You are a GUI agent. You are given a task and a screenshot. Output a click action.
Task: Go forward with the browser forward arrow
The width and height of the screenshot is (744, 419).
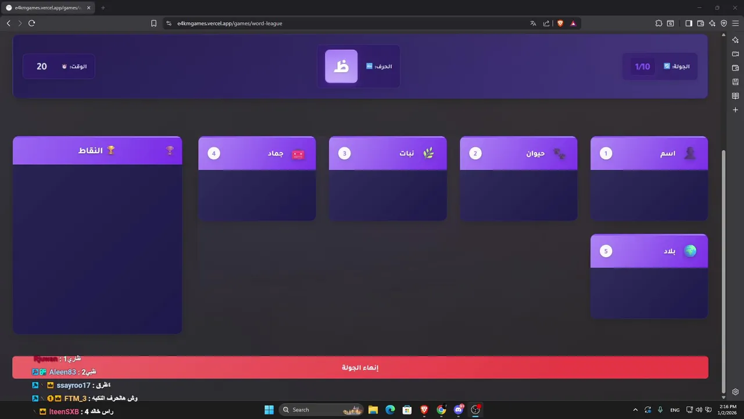(20, 23)
